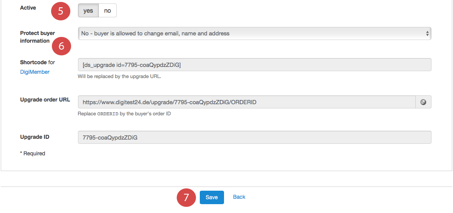Screen dimensions: 453x213
Task: Click the globe icon beside the upgrade URL
Action: [423, 102]
